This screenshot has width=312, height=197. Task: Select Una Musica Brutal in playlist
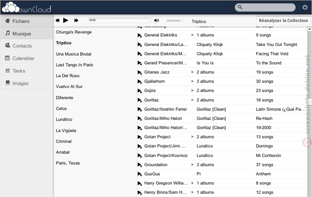coord(73,54)
